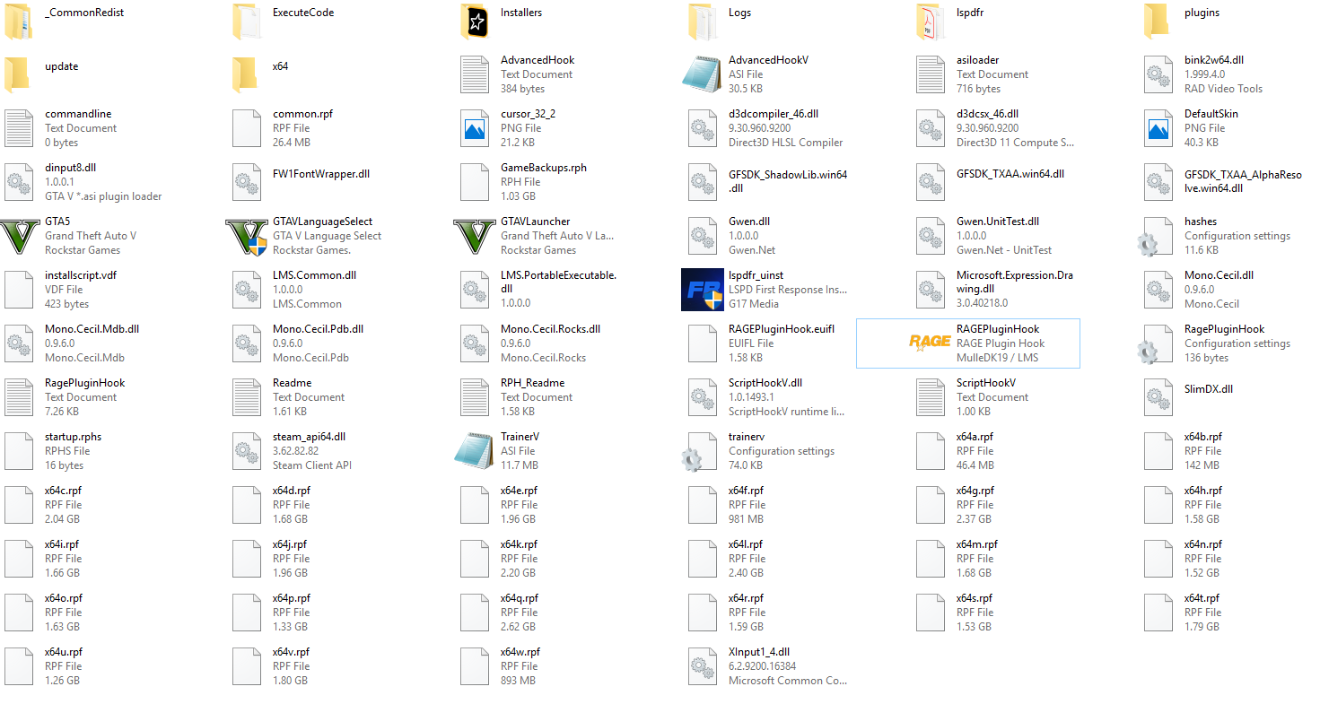Select the RAGEPluginHook.euifl file name
The width and height of the screenshot is (1320, 704).
coord(782,329)
